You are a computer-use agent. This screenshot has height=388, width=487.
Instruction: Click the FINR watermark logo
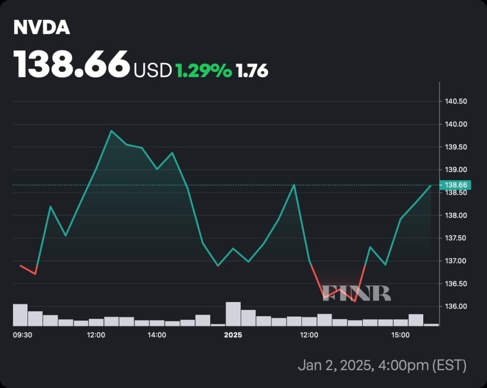tap(357, 293)
